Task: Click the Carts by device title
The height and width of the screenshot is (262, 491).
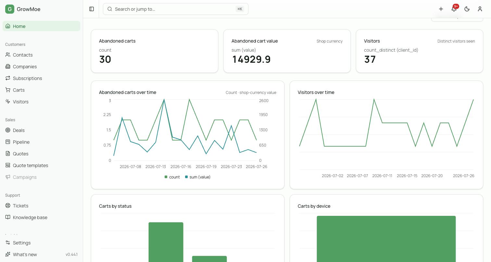Action: click(314, 206)
